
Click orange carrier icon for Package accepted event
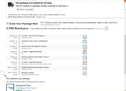(85, 73)
